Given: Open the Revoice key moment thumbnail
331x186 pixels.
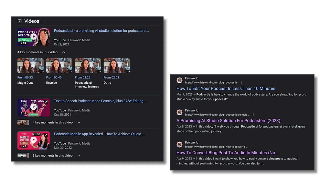Looking at the screenshot, I should click(x=59, y=66).
